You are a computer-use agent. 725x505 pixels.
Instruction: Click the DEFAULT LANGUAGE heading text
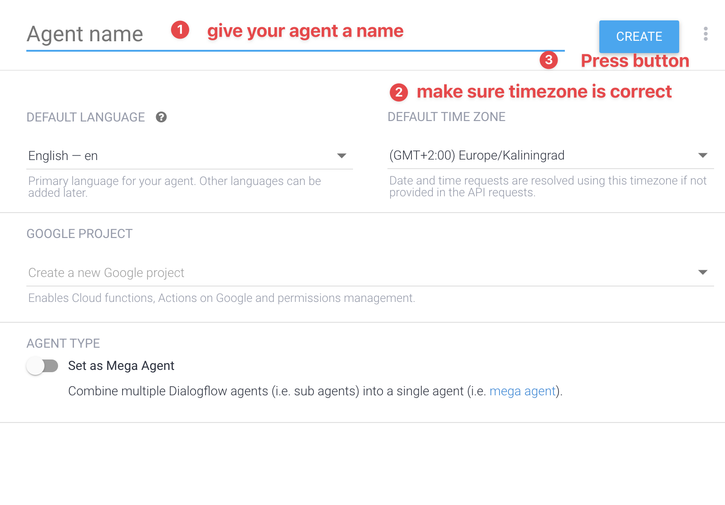pyautogui.click(x=86, y=117)
